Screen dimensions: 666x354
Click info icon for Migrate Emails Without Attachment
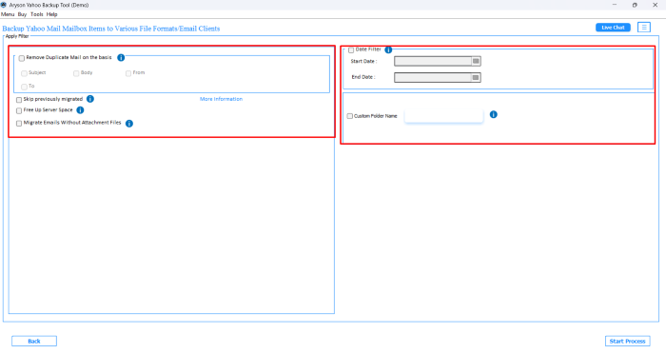click(x=129, y=124)
